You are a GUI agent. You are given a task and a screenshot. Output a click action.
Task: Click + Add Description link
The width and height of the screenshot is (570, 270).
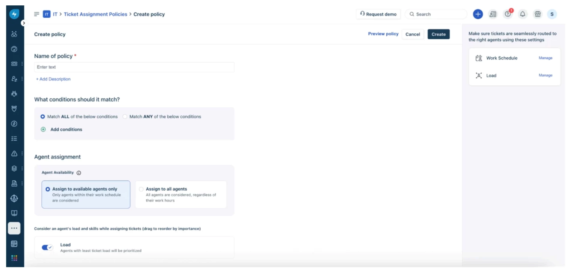pos(53,79)
